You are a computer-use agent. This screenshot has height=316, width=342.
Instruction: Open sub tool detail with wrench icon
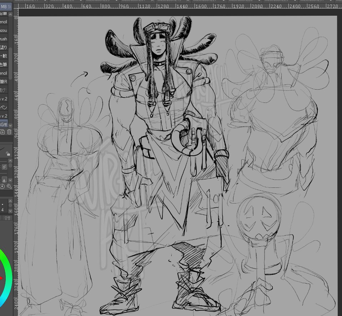point(9,186)
